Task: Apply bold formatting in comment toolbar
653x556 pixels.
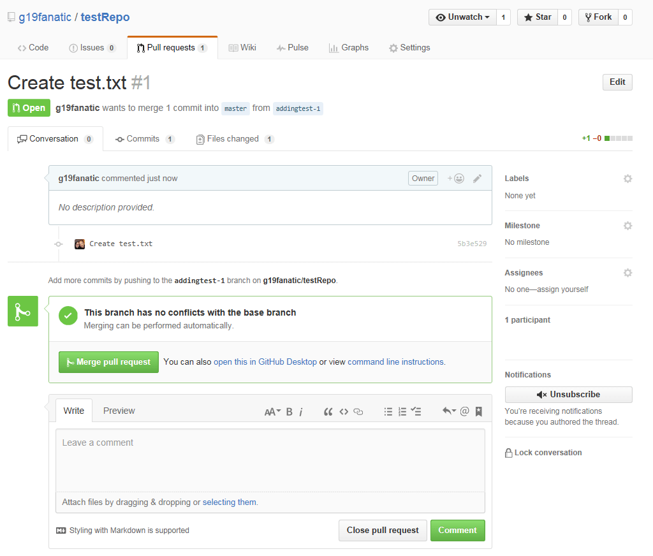Action: 290,412
